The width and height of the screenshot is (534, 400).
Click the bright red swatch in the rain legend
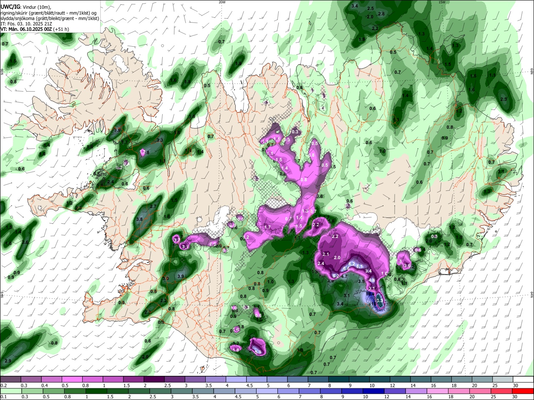(523, 391)
